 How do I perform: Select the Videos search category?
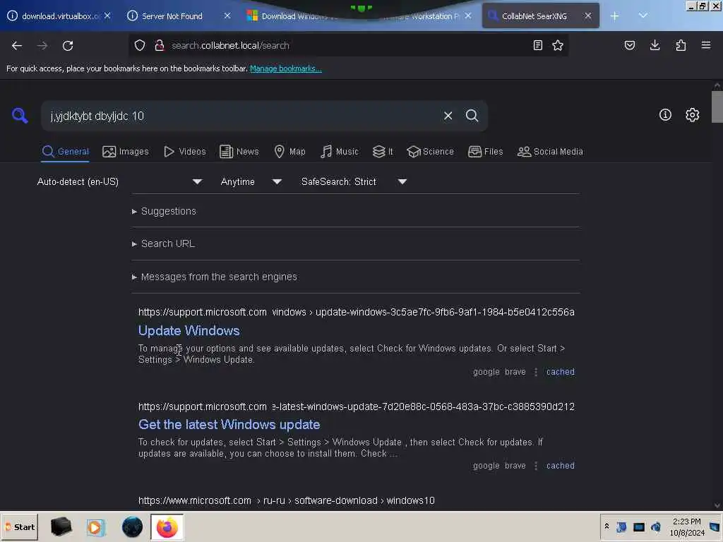click(184, 152)
